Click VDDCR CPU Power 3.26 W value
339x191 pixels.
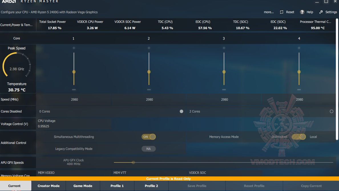click(92, 28)
